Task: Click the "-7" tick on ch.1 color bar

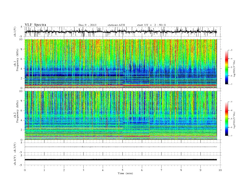Action: [231, 84]
